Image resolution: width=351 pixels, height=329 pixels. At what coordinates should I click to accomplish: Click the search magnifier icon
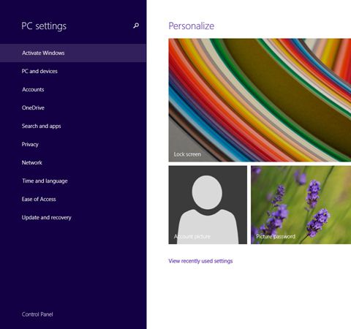pyautogui.click(x=136, y=26)
